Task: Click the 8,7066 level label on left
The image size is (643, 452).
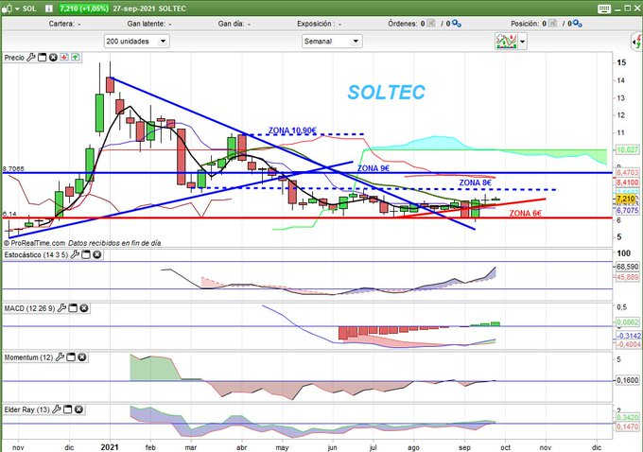Action: tap(13, 168)
